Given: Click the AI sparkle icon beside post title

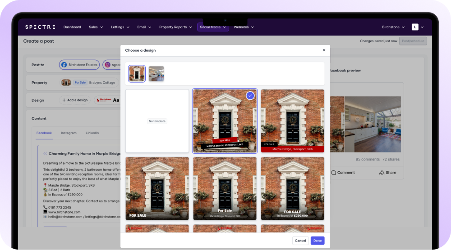Looking at the screenshot, I should point(45,154).
